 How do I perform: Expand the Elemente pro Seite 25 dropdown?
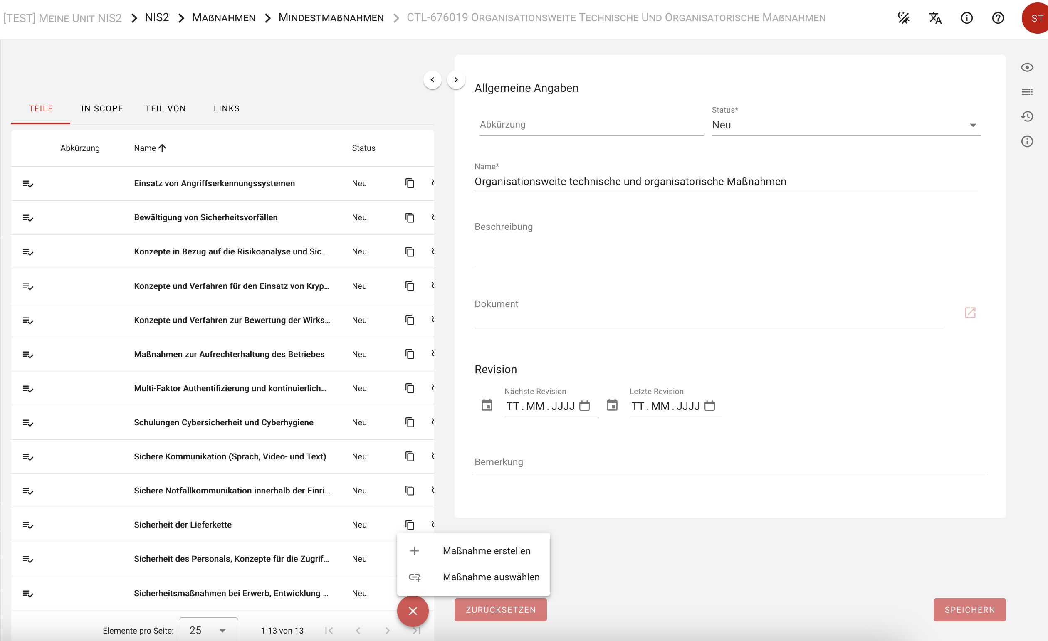click(208, 630)
